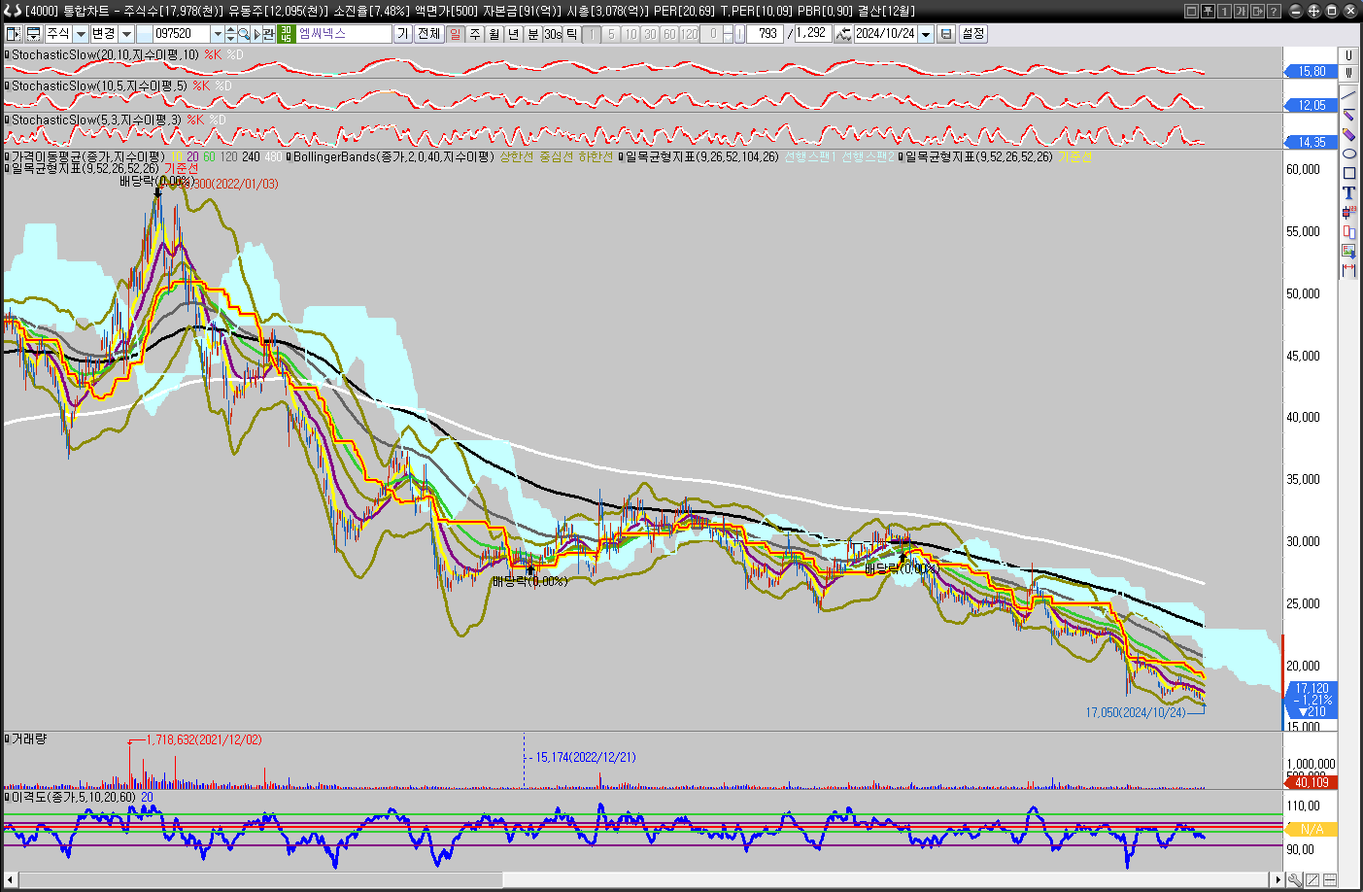Screen dimensions: 1363x892
Task: Click the stock code up/down stepper
Action: pyautogui.click(x=231, y=34)
